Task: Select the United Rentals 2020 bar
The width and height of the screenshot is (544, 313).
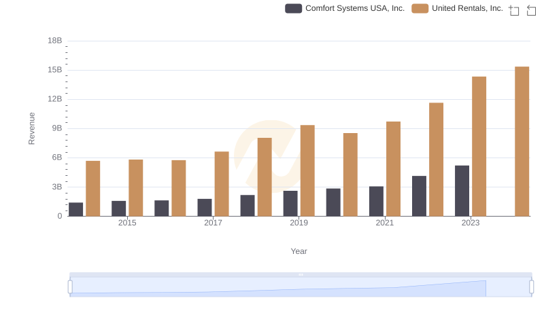Action: [350, 174]
